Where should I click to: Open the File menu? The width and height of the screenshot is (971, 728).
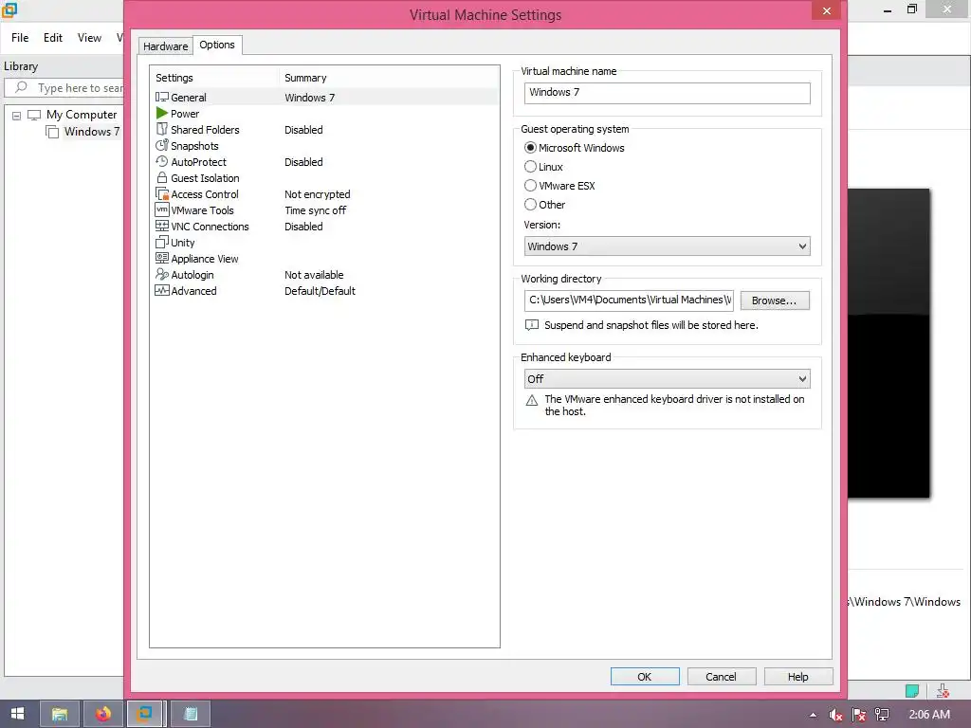tap(20, 38)
